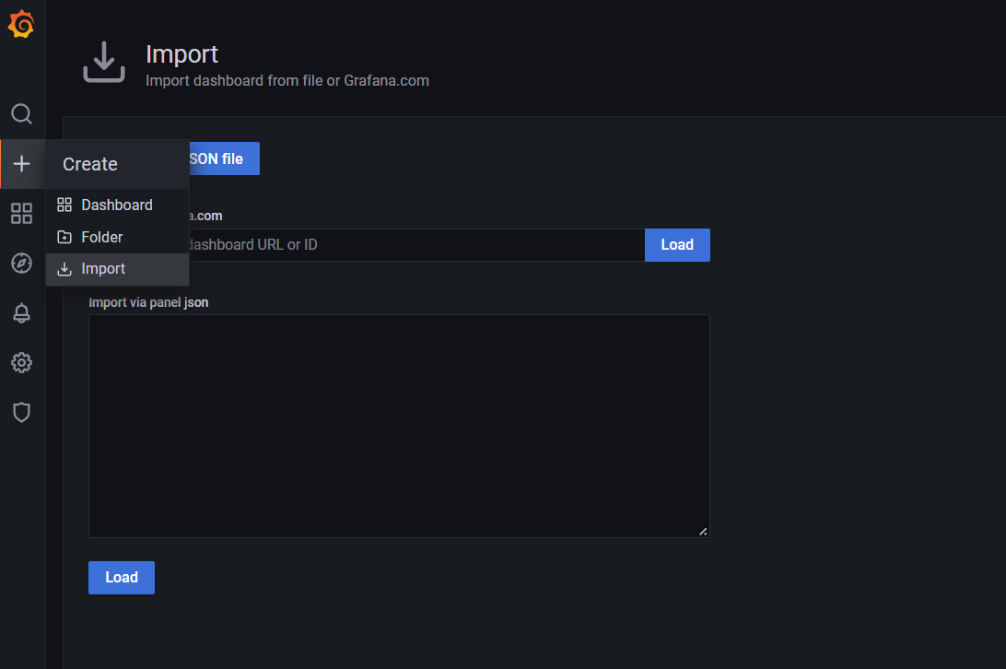The image size is (1006, 669).
Task: Click Load next to the URL field
Action: [677, 245]
